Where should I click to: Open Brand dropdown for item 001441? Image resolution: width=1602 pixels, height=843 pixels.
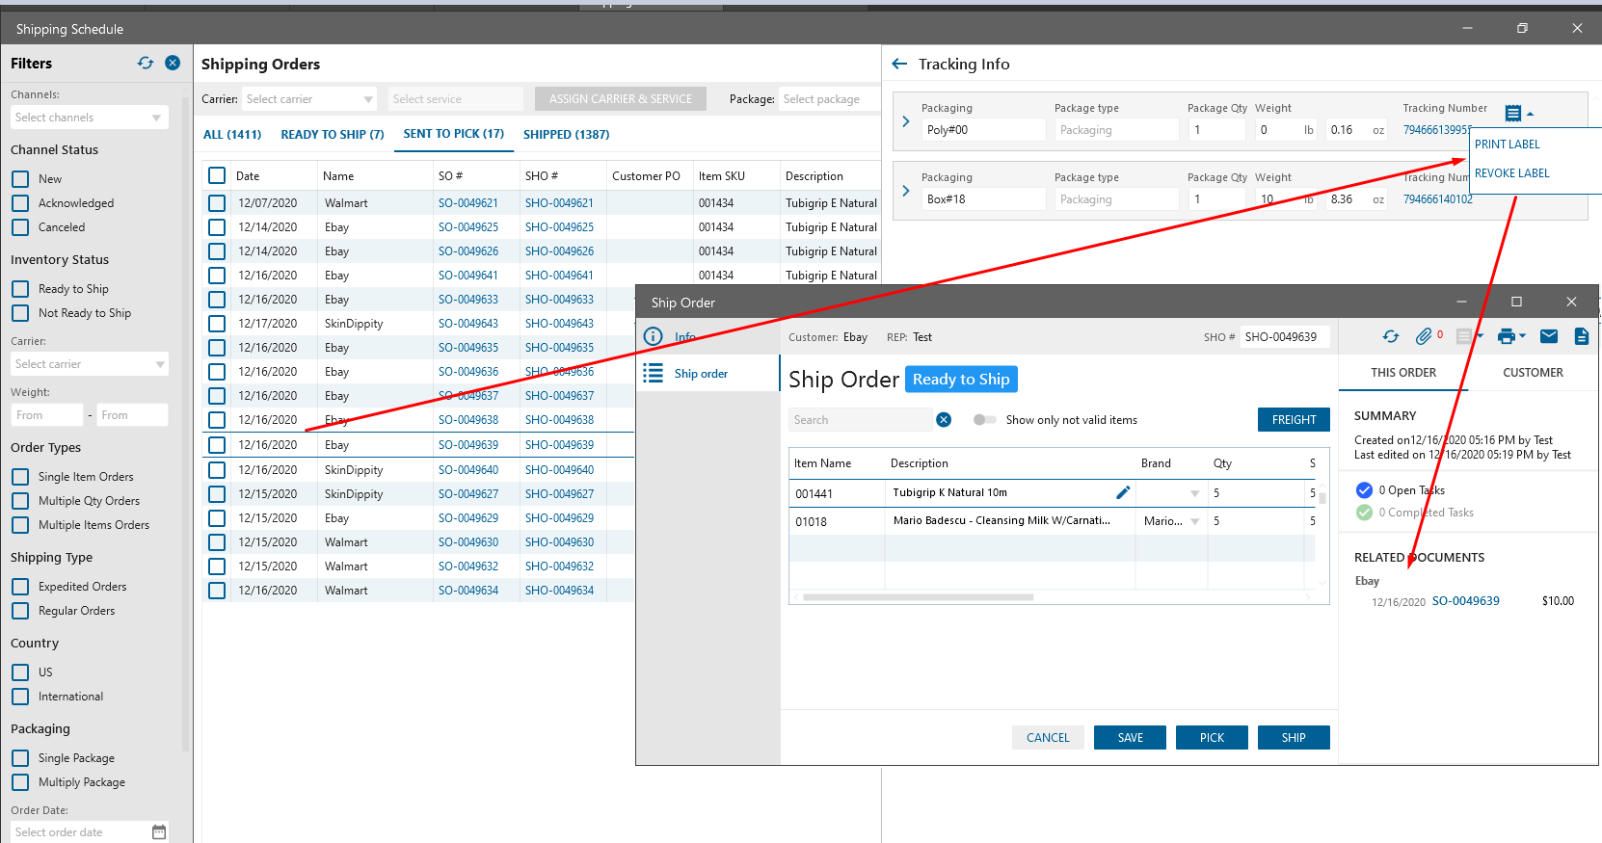tap(1195, 493)
